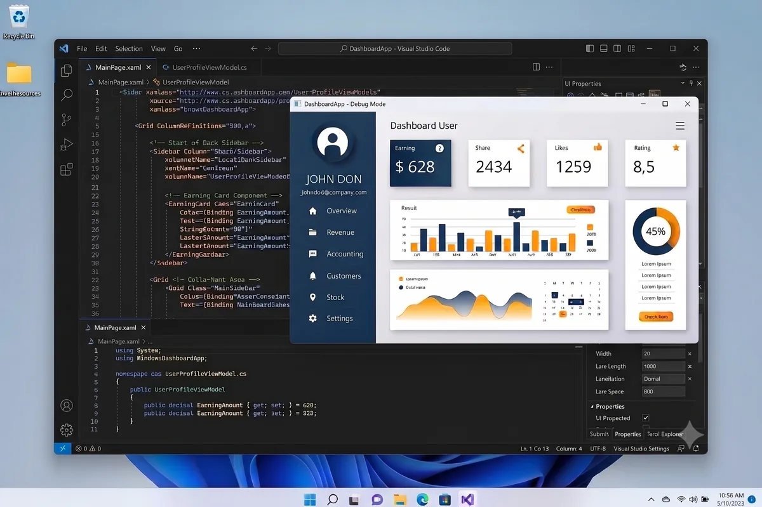Close the lower MainPage.xaml tab
This screenshot has width=762, height=507.
point(143,327)
